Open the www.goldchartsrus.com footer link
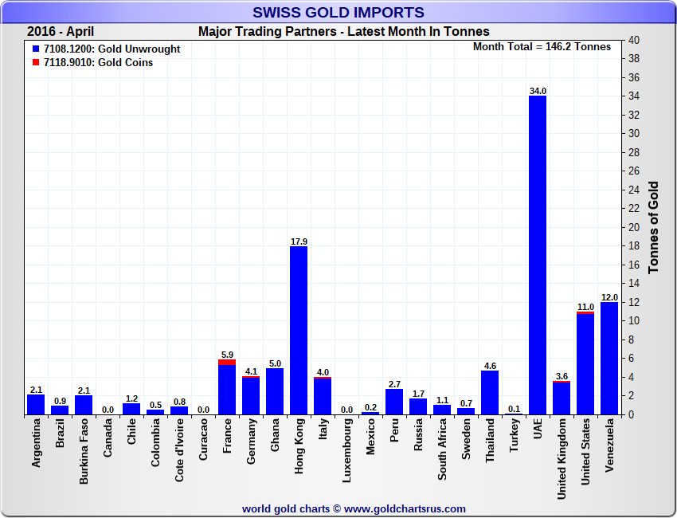The image size is (677, 518). click(404, 508)
